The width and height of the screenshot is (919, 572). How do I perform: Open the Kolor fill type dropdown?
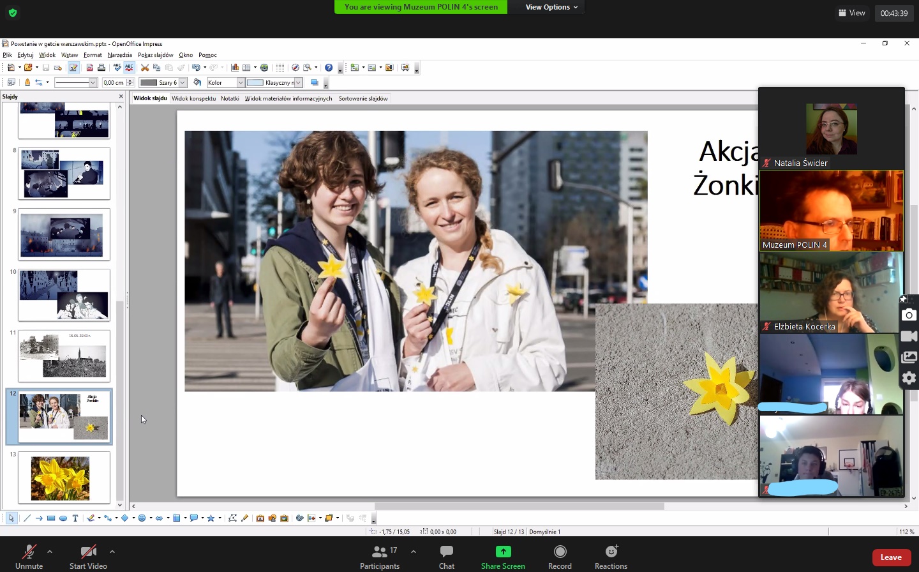point(241,82)
